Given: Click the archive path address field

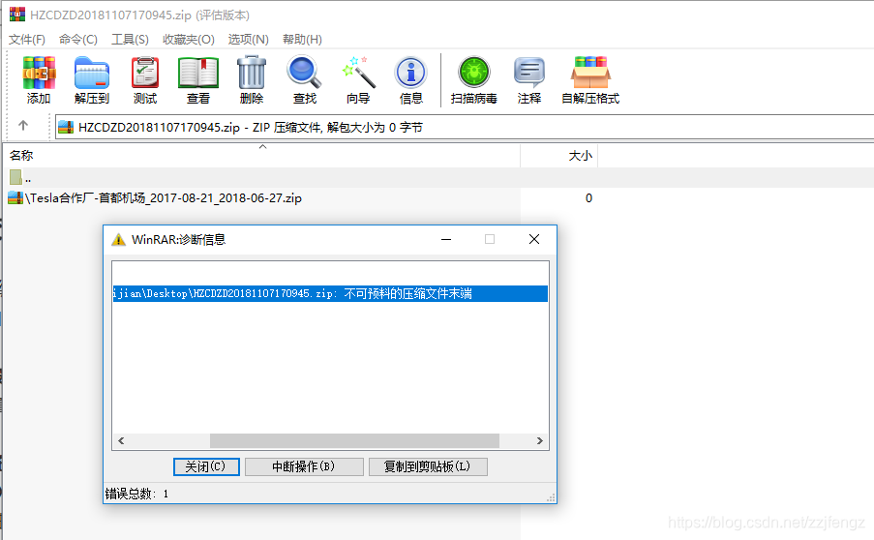Looking at the screenshot, I should (465, 127).
